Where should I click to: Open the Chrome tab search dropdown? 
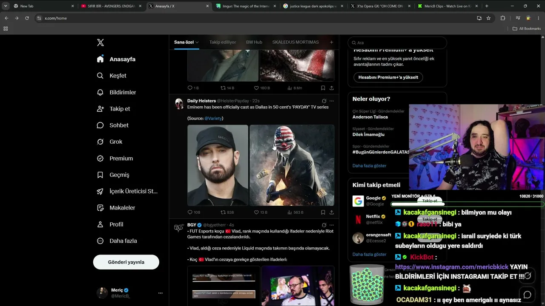point(6,6)
